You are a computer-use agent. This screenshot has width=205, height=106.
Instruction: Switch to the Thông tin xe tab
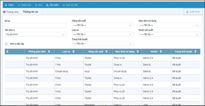[x=30, y=12]
